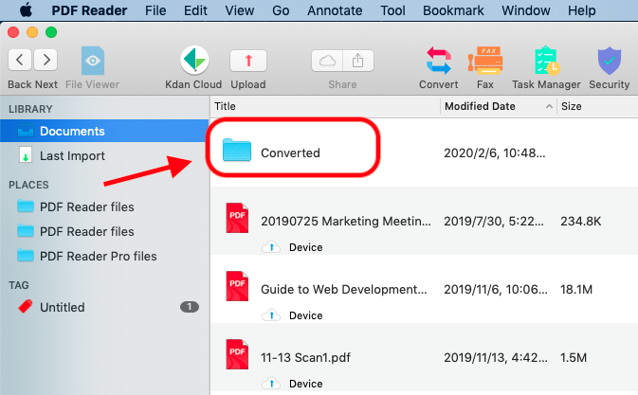This screenshot has width=638, height=395.
Task: Click the 2020/2/6 modified date cell
Action: tap(494, 153)
